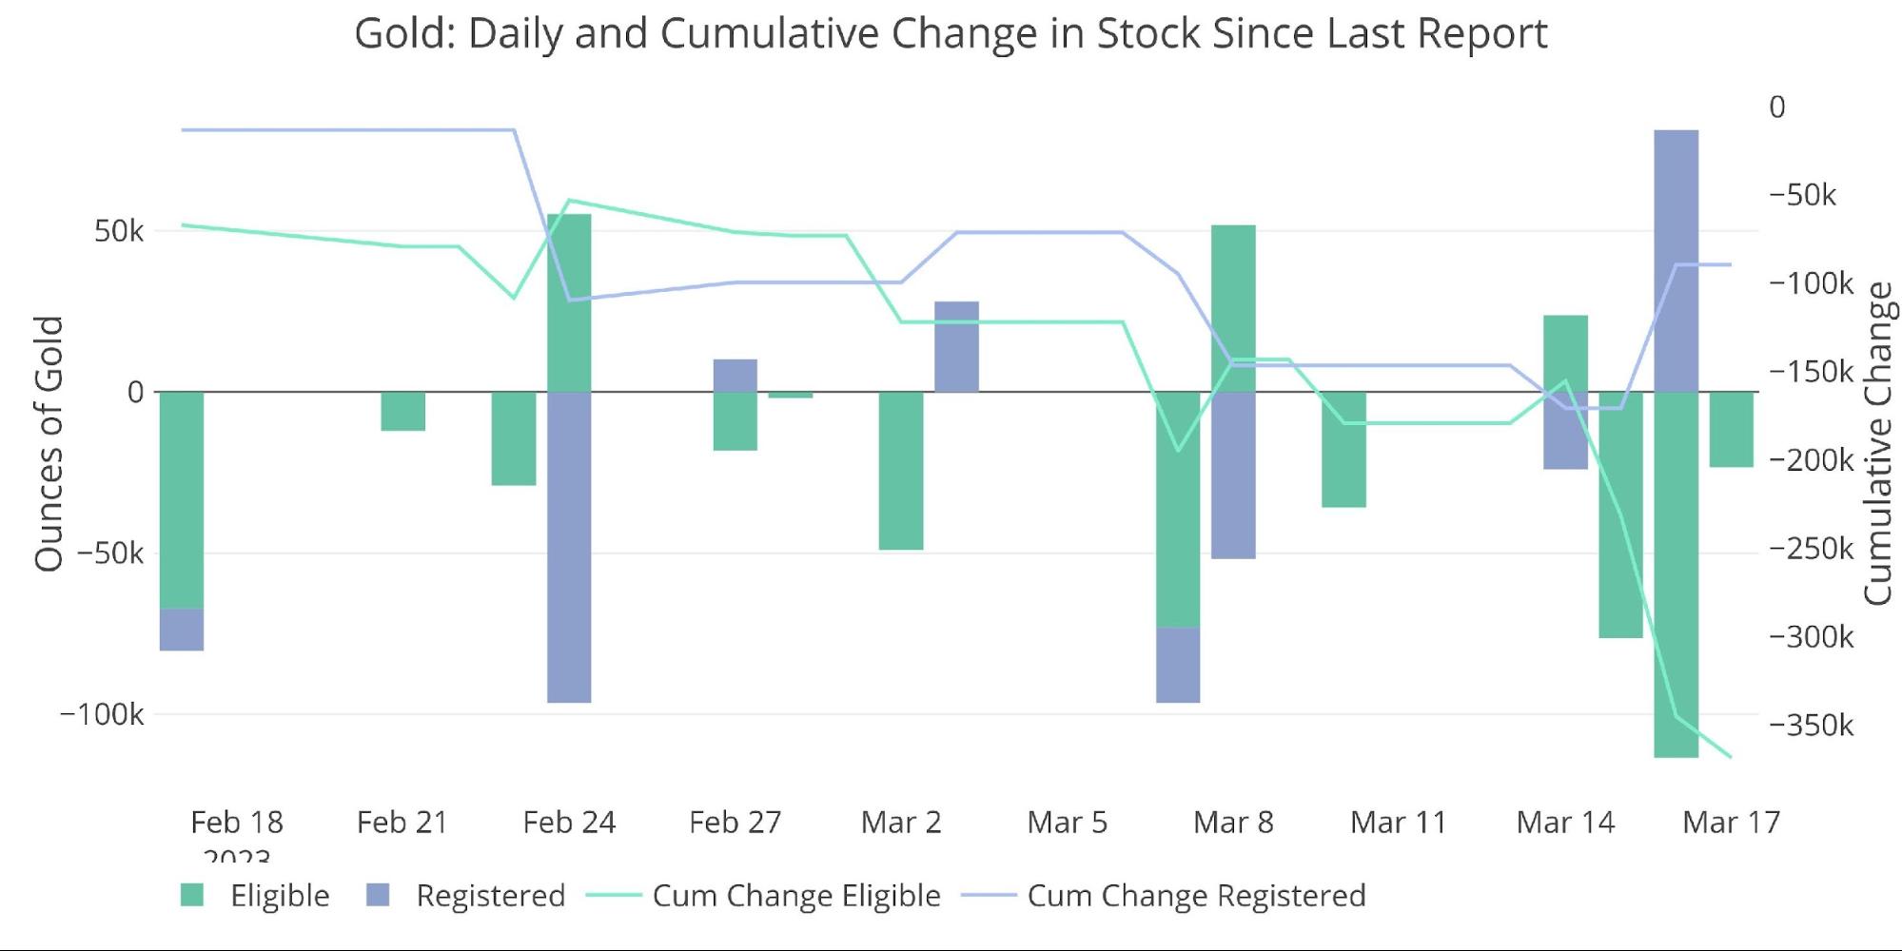Toggle the Registered legend label
This screenshot has width=1902, height=951.
(x=491, y=896)
